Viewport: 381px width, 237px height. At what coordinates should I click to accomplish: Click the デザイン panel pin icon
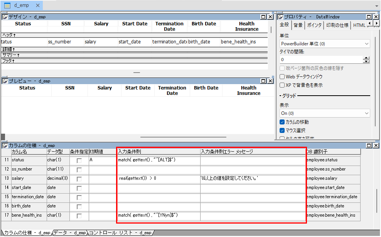5,17
